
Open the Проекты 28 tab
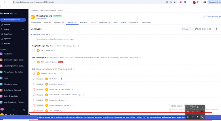tap(59, 22)
